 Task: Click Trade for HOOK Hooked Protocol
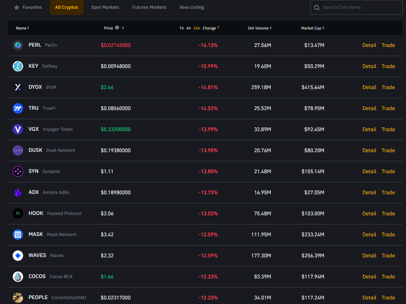388,214
